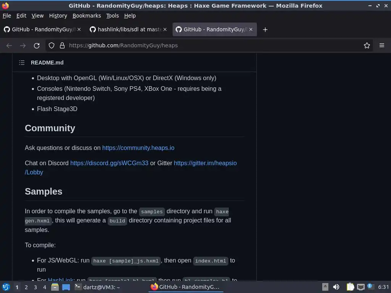Open README table of contents outline
Viewport: 391px width, 293px height.
pyautogui.click(x=22, y=63)
